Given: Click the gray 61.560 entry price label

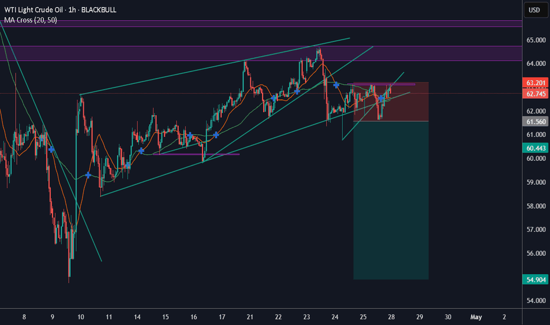Looking at the screenshot, I should [536, 122].
